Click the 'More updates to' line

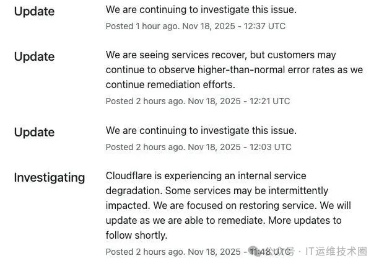tap(224, 221)
